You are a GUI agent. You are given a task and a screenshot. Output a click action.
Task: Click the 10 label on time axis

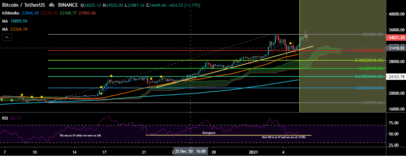coord(34,152)
